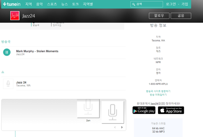The height and width of the screenshot is (137, 203).
Task: Go to next schedule items arrow
Action: [x=122, y=127]
